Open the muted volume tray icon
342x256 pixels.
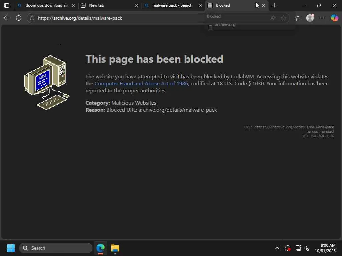point(307,248)
